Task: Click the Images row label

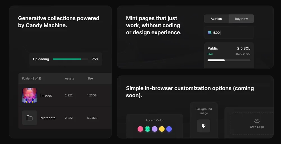Action: [x=46, y=95]
